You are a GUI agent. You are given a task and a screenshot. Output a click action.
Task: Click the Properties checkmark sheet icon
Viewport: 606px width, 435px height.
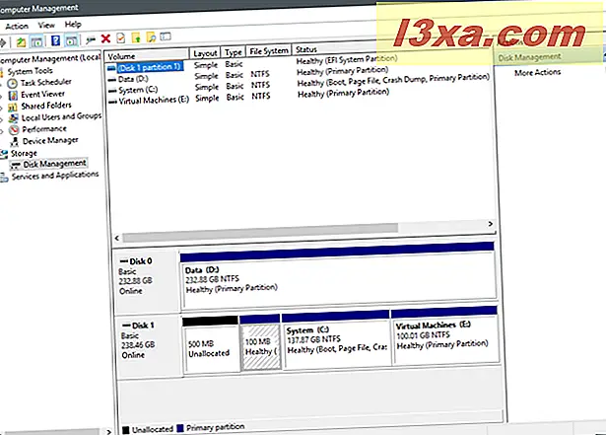[x=120, y=37]
